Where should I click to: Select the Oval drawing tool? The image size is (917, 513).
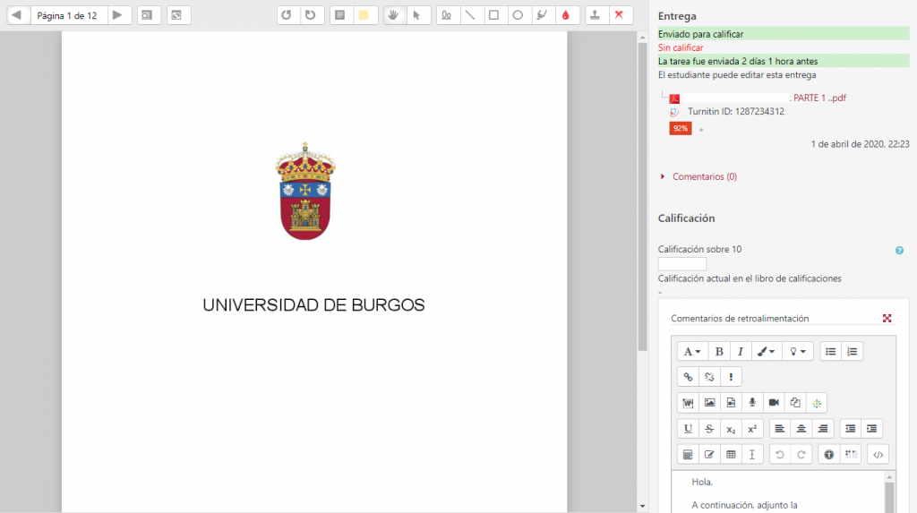518,15
